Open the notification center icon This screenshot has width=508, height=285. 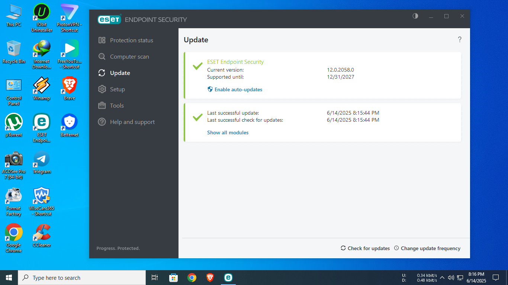tap(496, 278)
